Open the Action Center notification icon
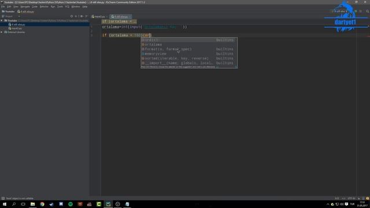The image size is (370, 208). [x=346, y=204]
